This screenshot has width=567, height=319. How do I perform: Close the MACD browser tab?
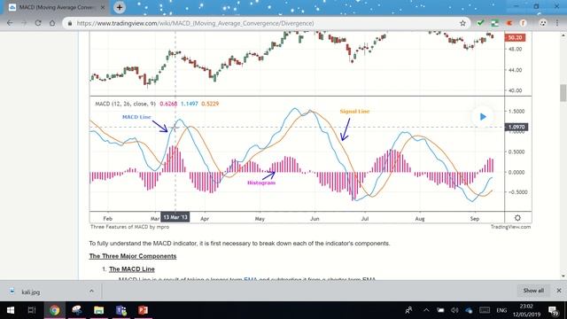pos(103,7)
